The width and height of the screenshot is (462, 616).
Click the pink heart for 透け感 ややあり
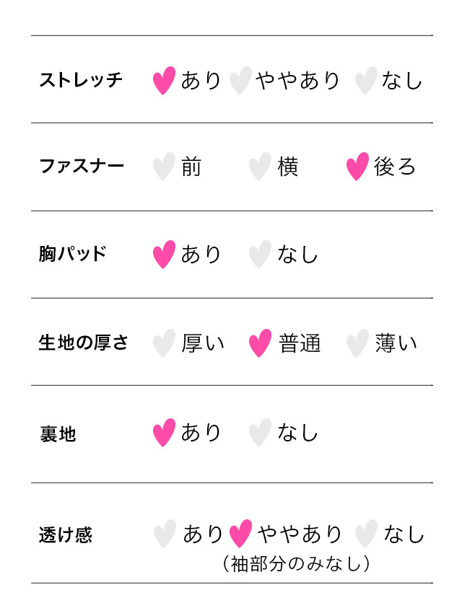[x=240, y=534]
